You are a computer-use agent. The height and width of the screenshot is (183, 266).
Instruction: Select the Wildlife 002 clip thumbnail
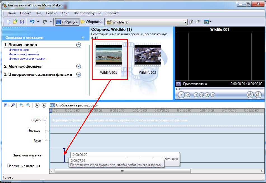[x=148, y=55]
